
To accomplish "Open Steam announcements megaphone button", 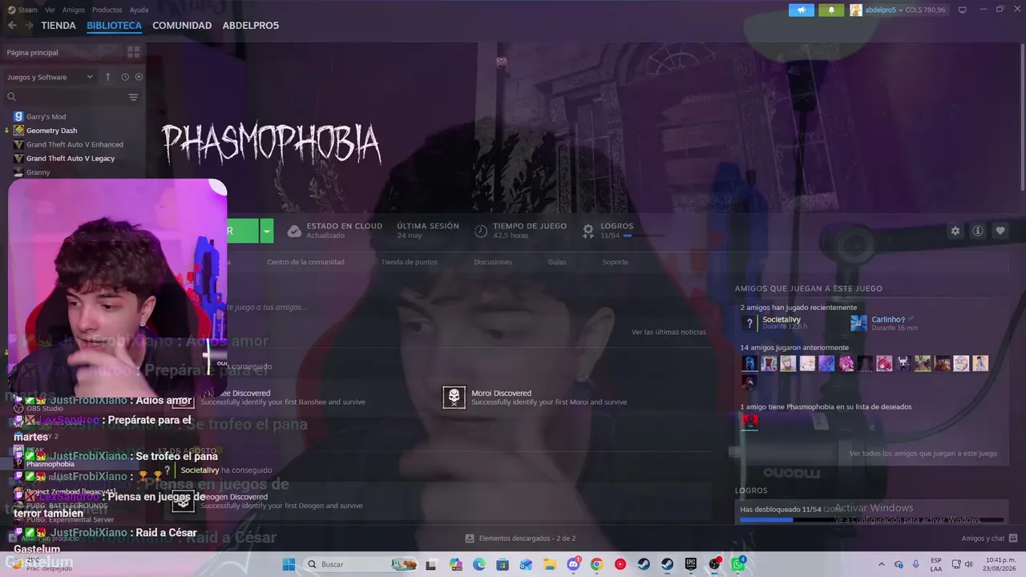I will coord(801,10).
